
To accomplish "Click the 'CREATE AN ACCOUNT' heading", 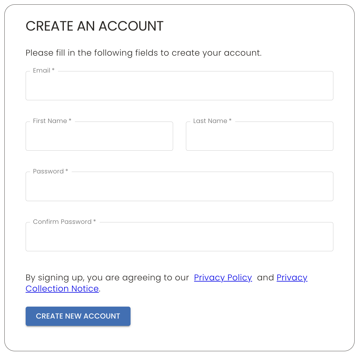I will point(94,26).
